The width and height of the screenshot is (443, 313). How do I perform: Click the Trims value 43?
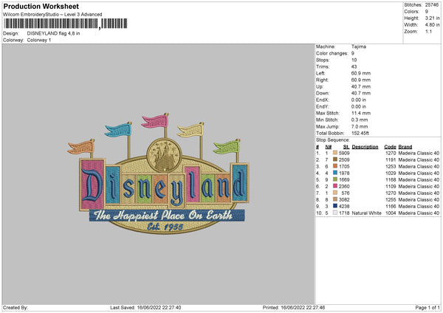coord(354,66)
